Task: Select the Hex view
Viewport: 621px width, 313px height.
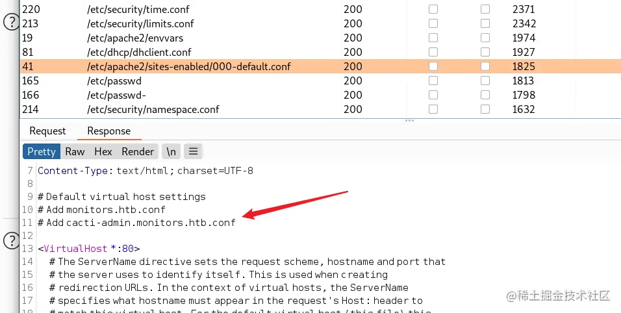Action: (103, 151)
